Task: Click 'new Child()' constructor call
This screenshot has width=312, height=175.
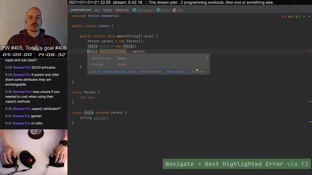Action: [126, 47]
